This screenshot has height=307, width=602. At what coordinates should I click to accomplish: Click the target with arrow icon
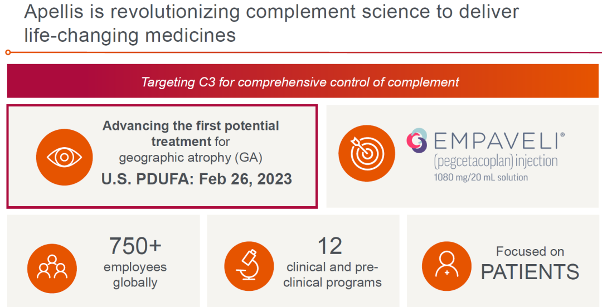[367, 154]
